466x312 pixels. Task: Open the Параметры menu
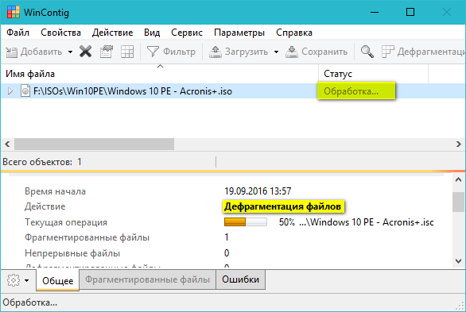(x=239, y=33)
